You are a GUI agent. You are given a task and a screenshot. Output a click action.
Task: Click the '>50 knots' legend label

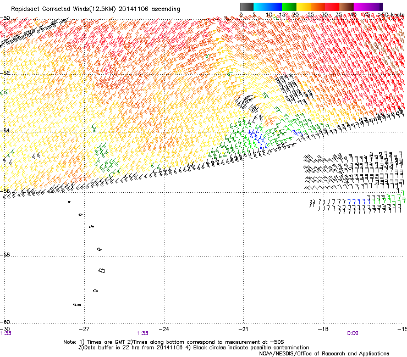pos(391,15)
